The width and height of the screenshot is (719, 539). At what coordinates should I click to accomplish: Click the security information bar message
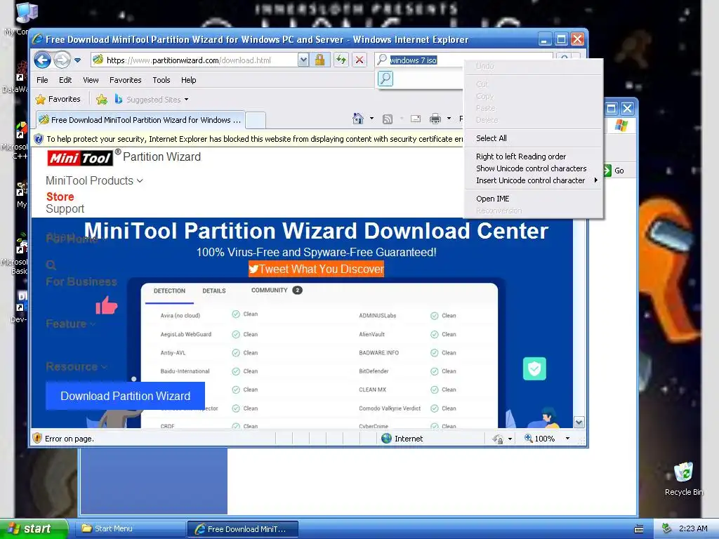tap(254, 139)
